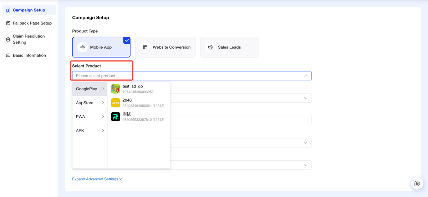Expand the GooglePlay category
Screen dimensions: 428x197
point(90,89)
